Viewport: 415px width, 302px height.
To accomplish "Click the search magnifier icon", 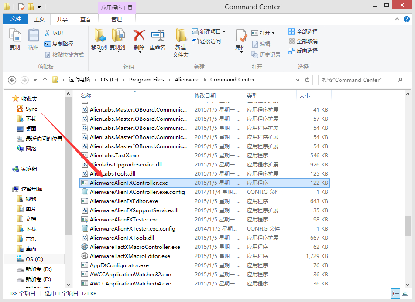I will (400, 80).
